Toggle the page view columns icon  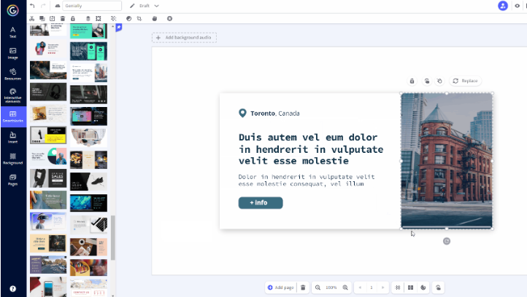click(x=410, y=288)
